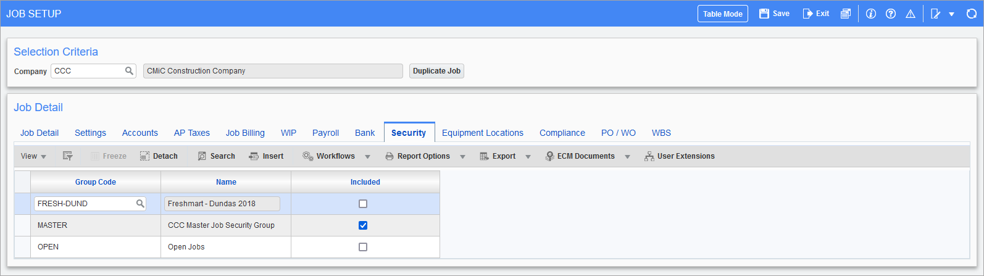This screenshot has height=276, width=984.
Task: Switch to the Equipment Locations tab
Action: coord(483,133)
